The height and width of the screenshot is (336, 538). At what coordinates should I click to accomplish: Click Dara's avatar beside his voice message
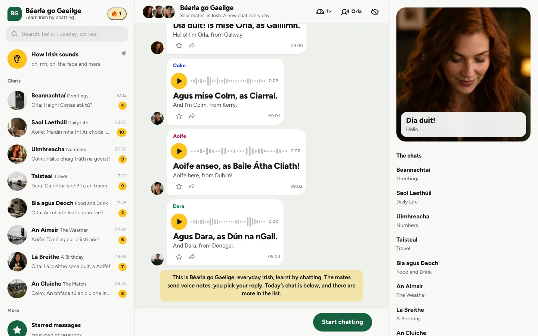pyautogui.click(x=157, y=259)
